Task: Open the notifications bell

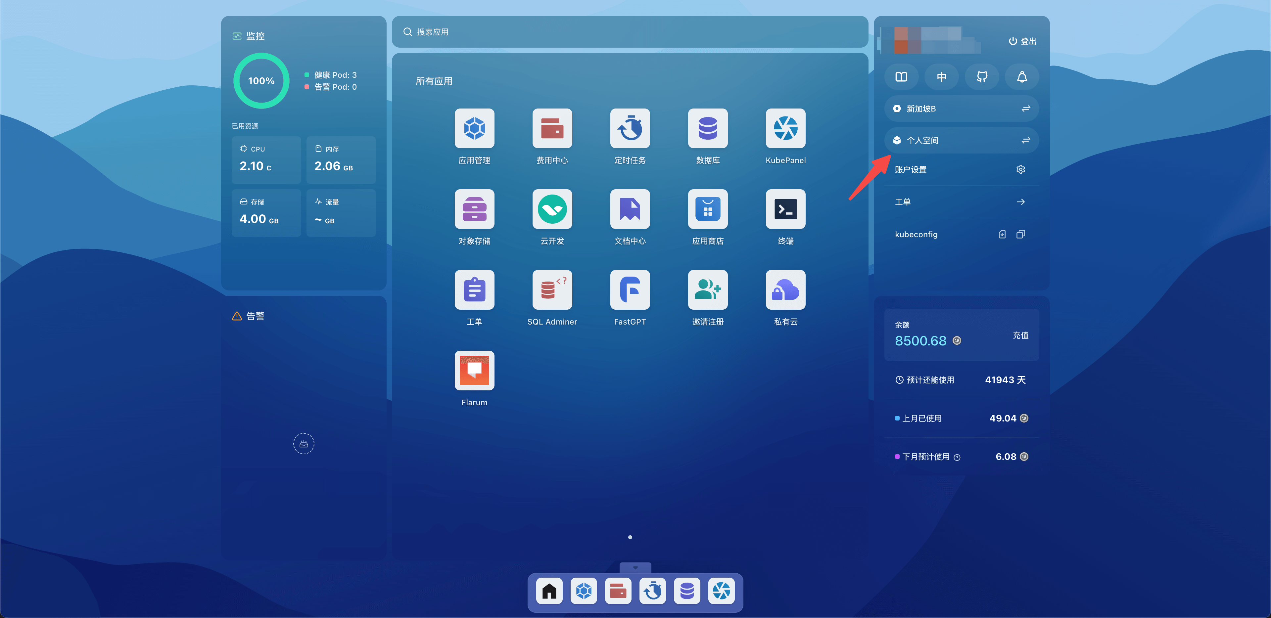Action: tap(1022, 77)
